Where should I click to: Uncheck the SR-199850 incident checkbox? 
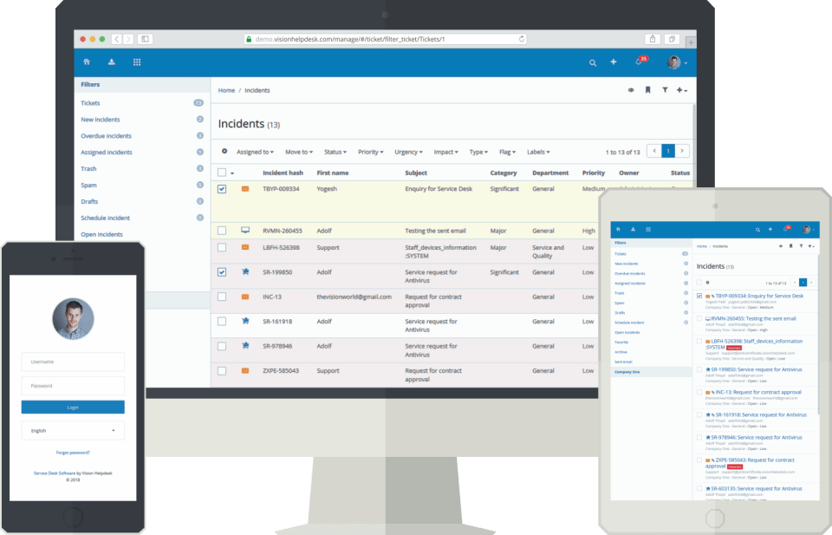pos(223,272)
